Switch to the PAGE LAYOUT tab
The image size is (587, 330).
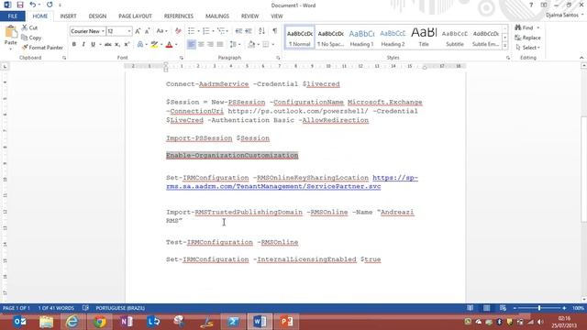[135, 16]
